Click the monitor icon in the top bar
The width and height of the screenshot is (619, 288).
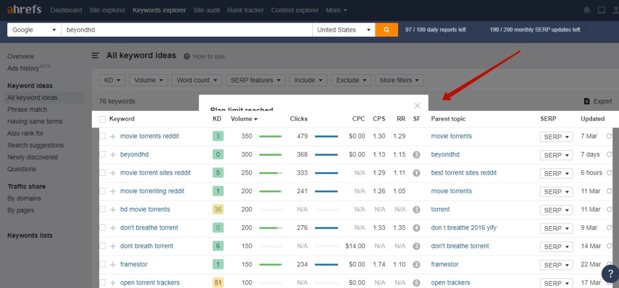tap(601, 10)
